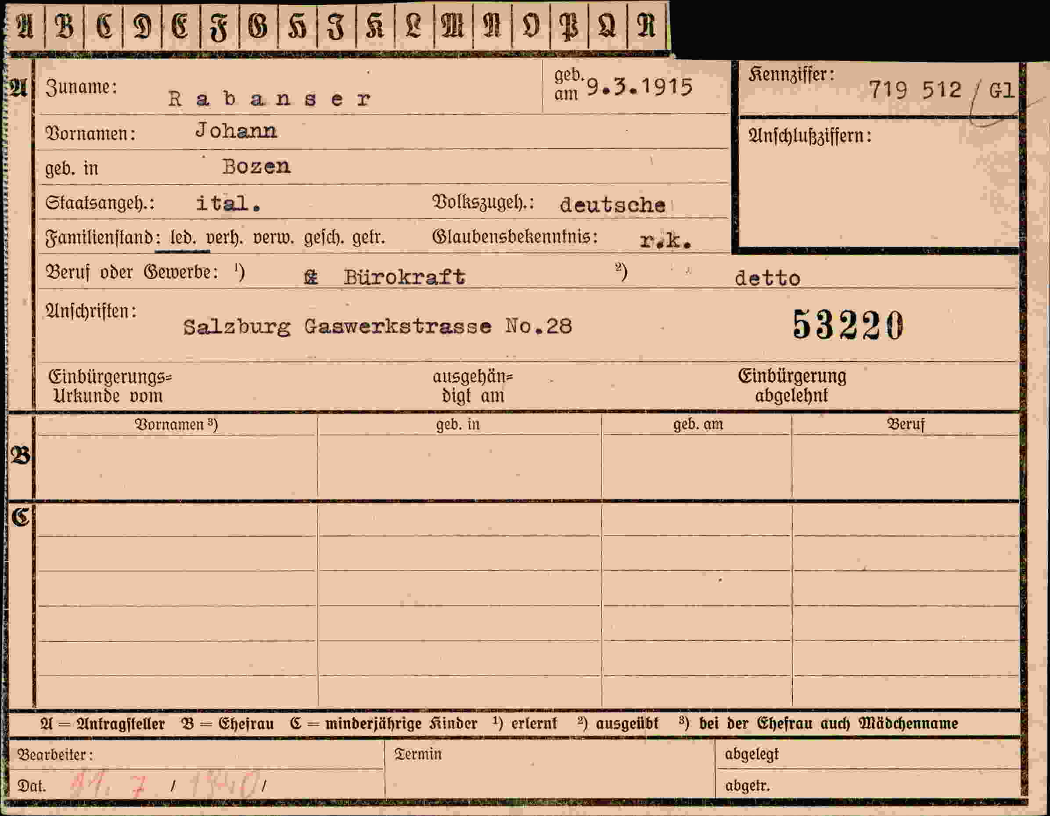Click the typed surname Rabanser
The width and height of the screenshot is (1050, 816).
pyautogui.click(x=270, y=99)
